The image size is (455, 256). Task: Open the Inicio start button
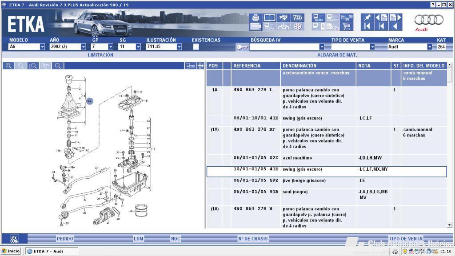[11, 251]
